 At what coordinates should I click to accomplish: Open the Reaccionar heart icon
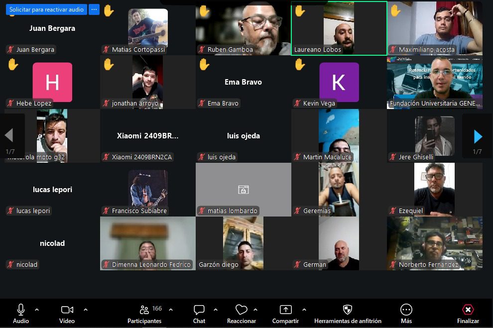click(242, 310)
